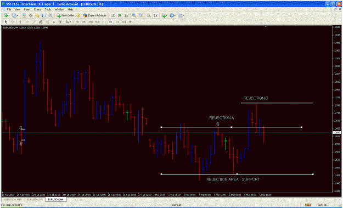Launch the MetaEditor icon
The width and height of the screenshot is (343, 208).
78,15
